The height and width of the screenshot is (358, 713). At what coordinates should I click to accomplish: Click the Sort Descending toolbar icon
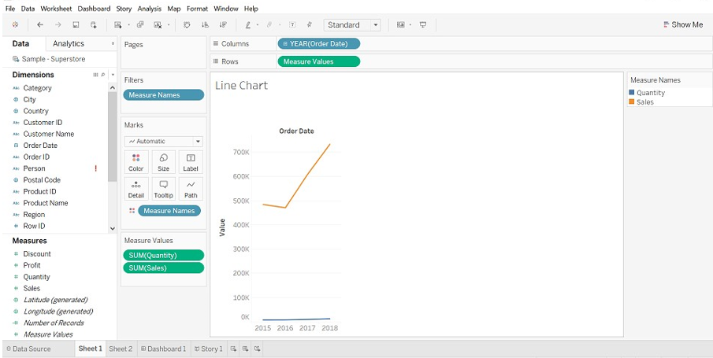(x=223, y=24)
